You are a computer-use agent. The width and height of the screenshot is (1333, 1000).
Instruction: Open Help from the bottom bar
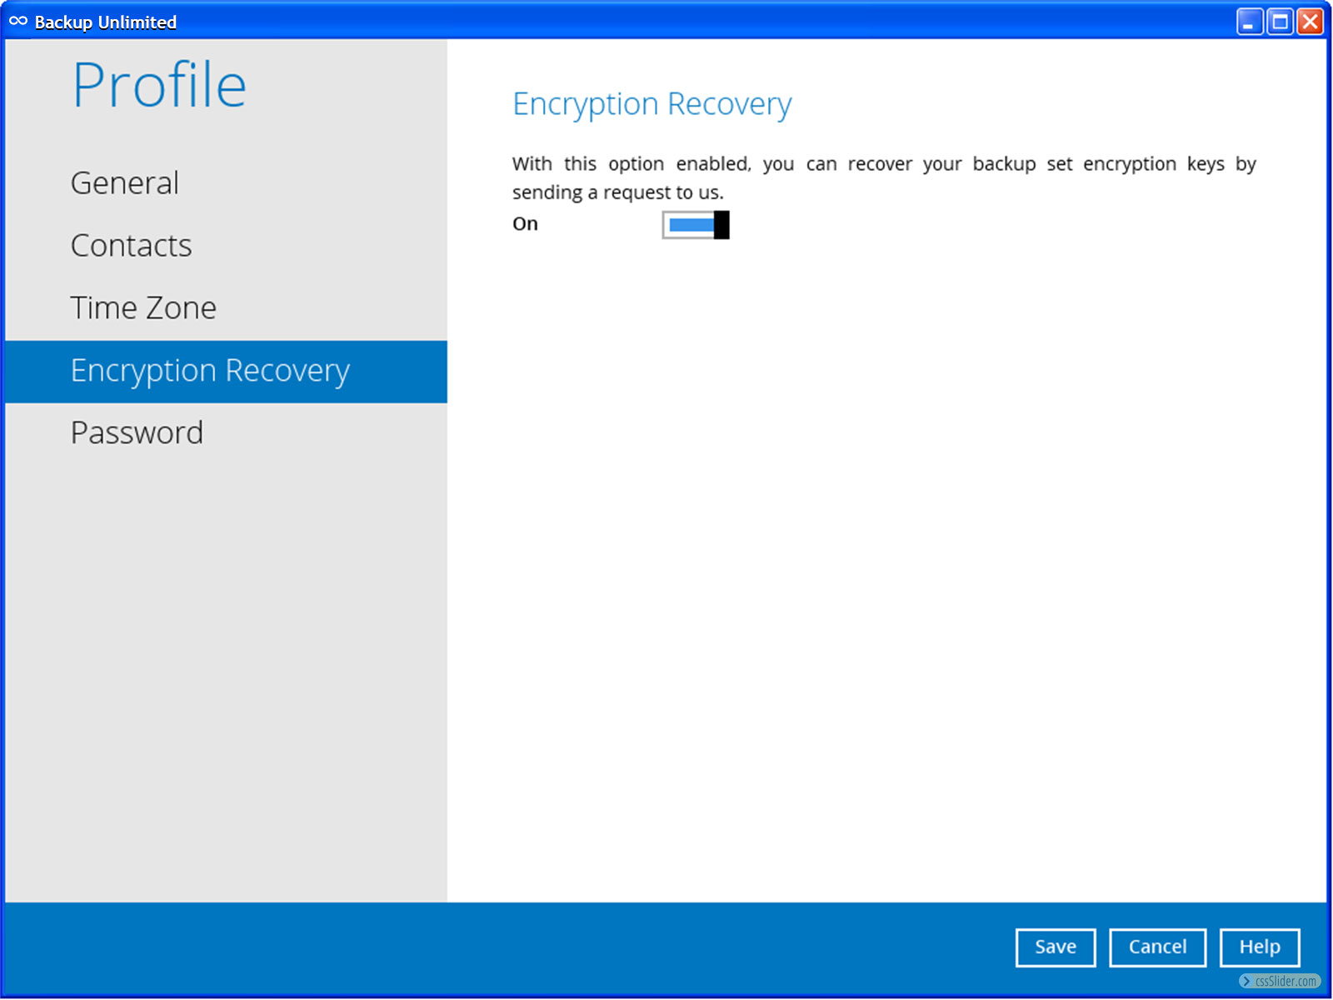coord(1259,947)
